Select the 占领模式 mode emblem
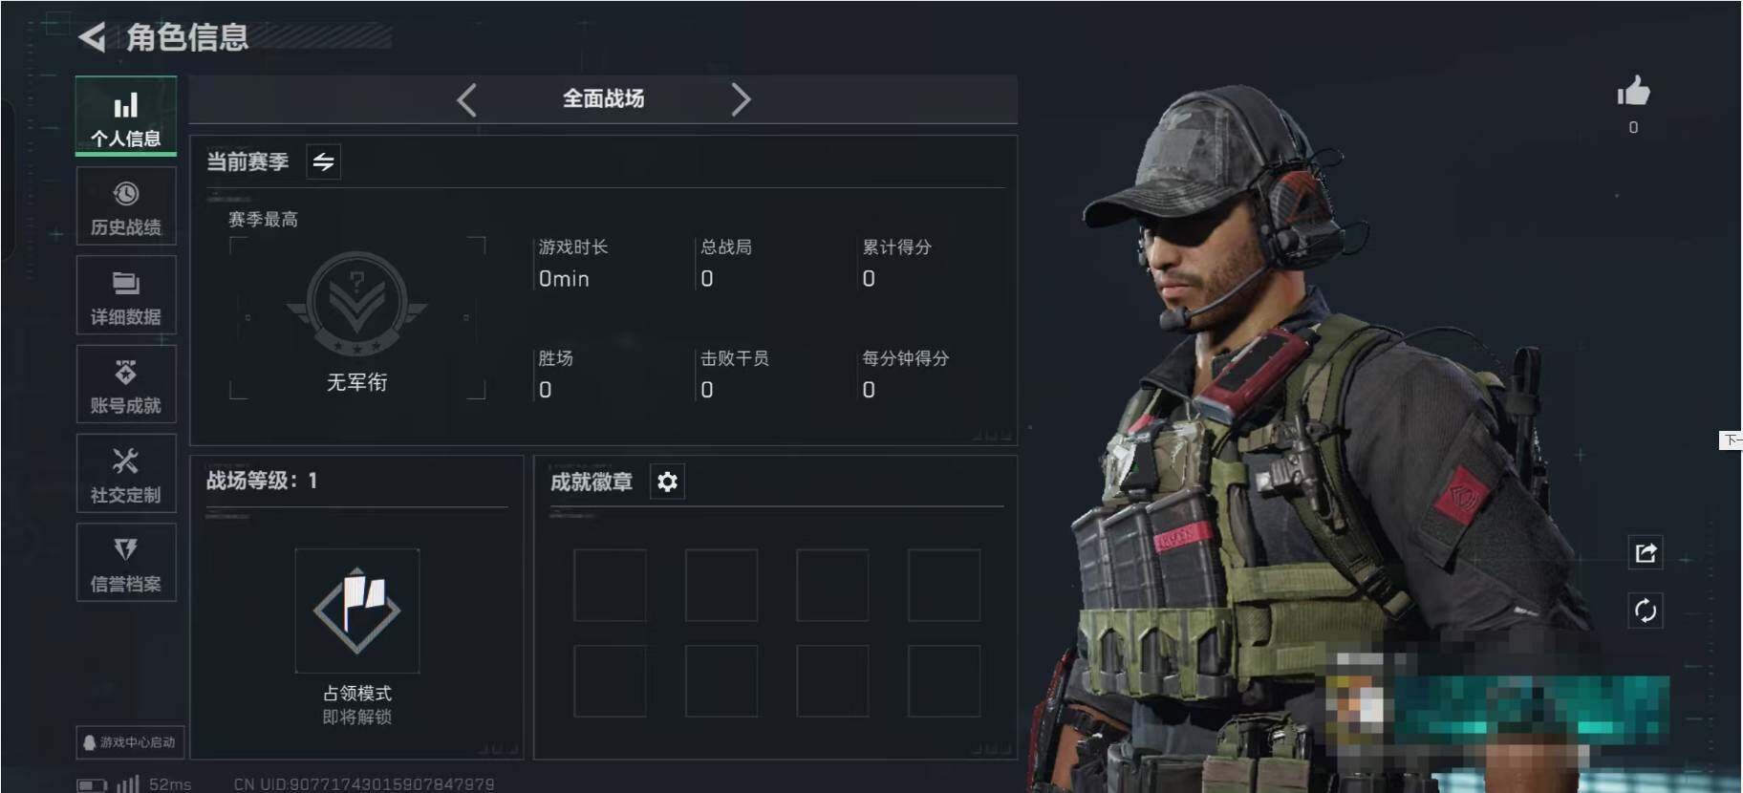The height and width of the screenshot is (793, 1743). tap(356, 611)
